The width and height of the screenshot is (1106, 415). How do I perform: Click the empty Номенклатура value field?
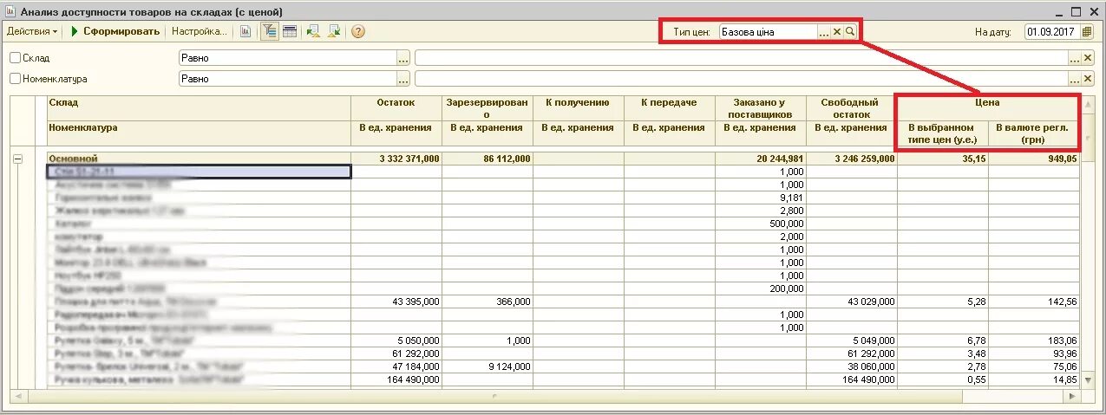click(742, 79)
